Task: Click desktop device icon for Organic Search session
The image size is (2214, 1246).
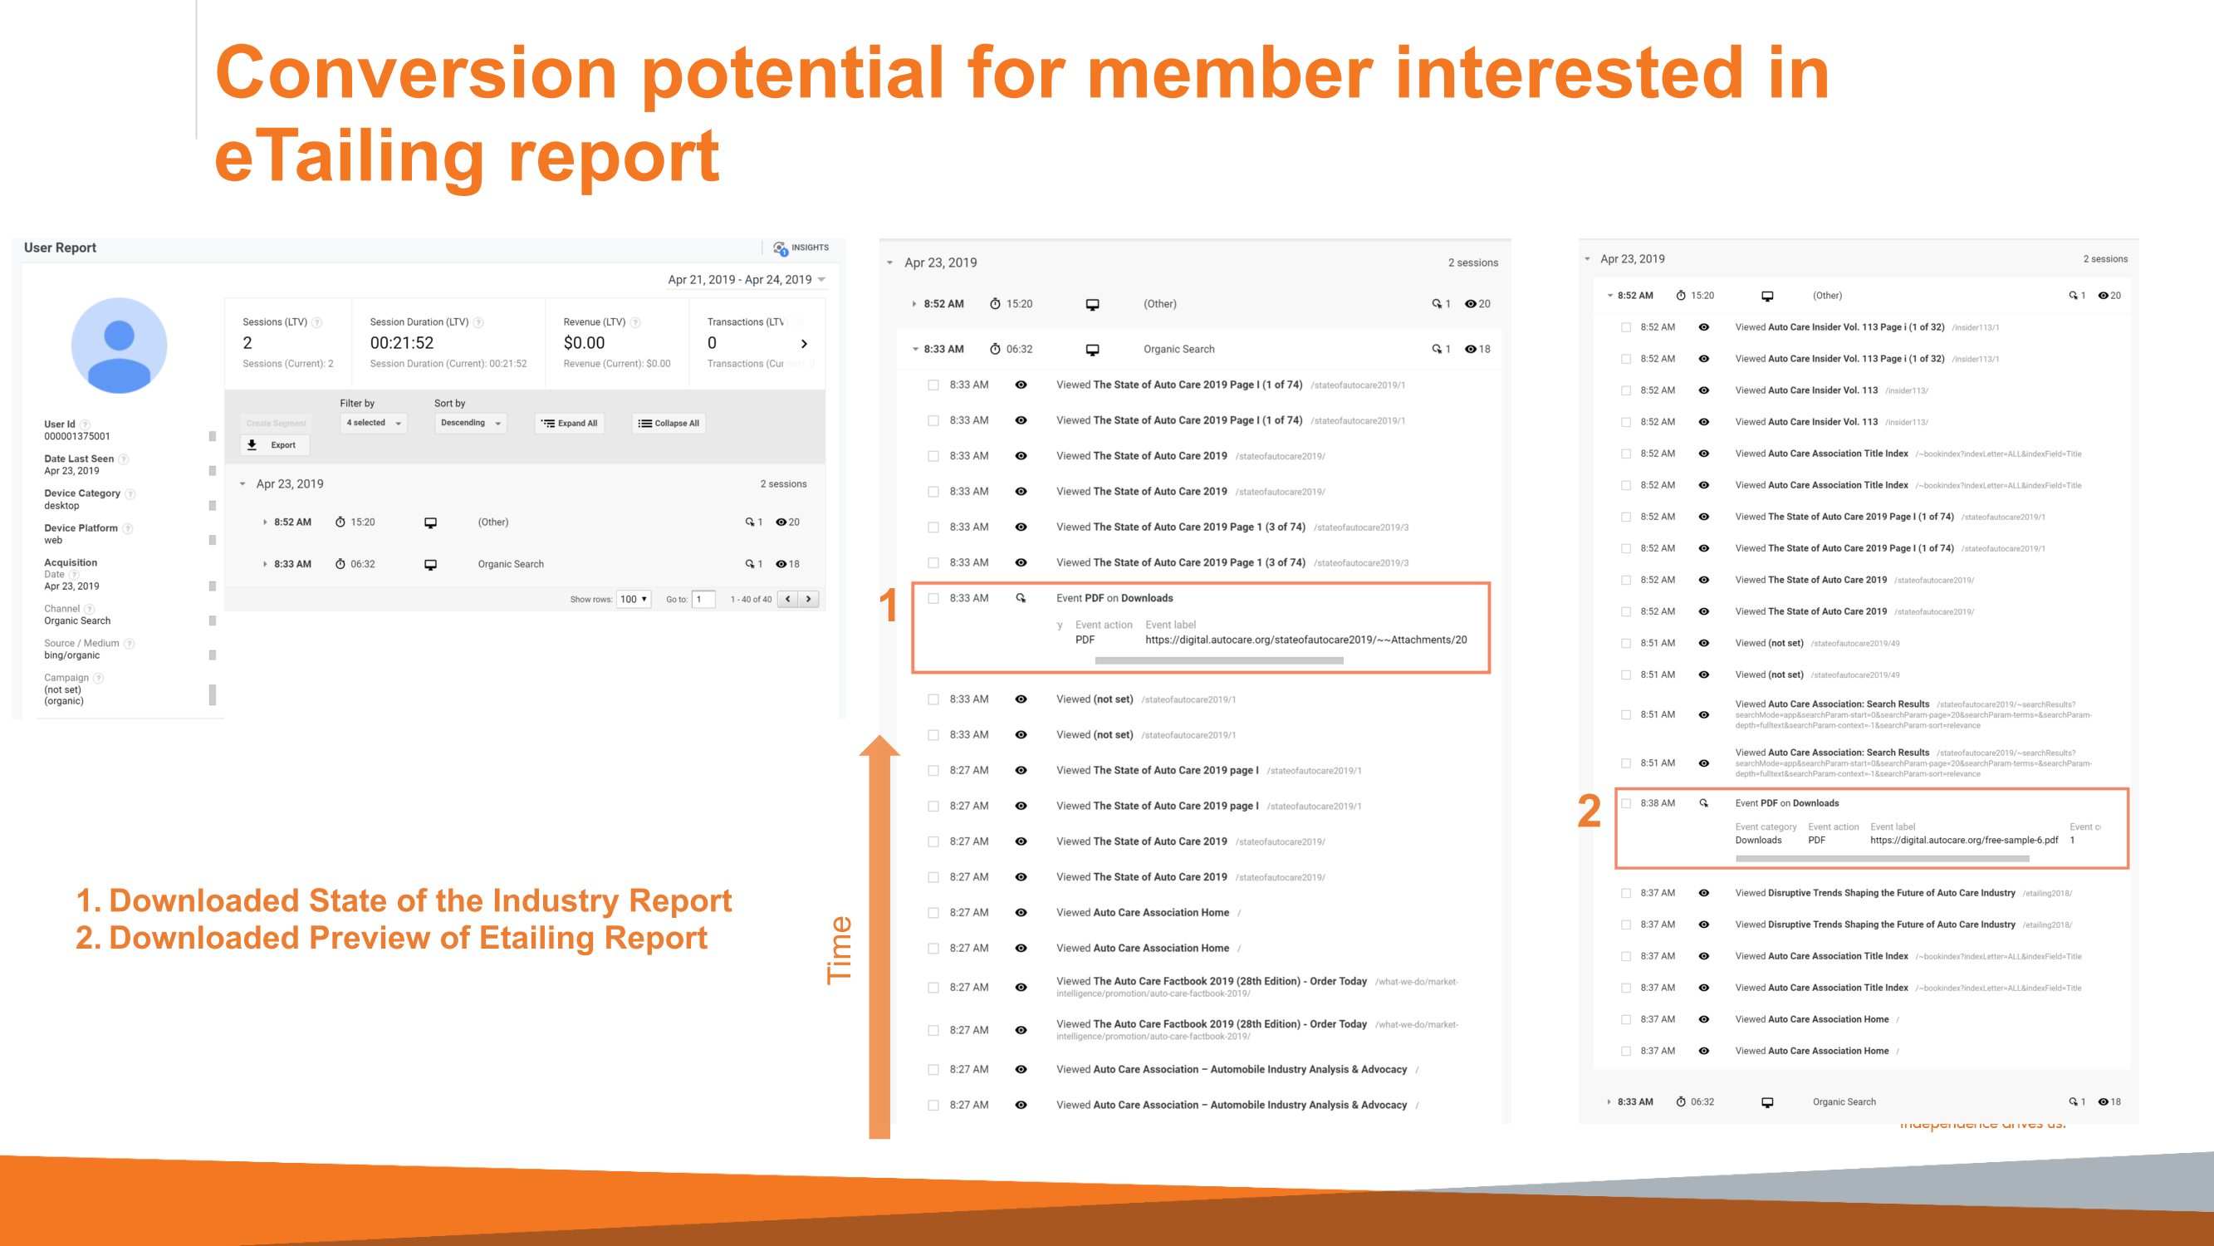Action: coord(431,565)
